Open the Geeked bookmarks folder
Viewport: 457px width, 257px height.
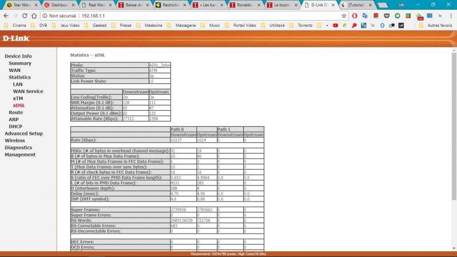[95, 25]
